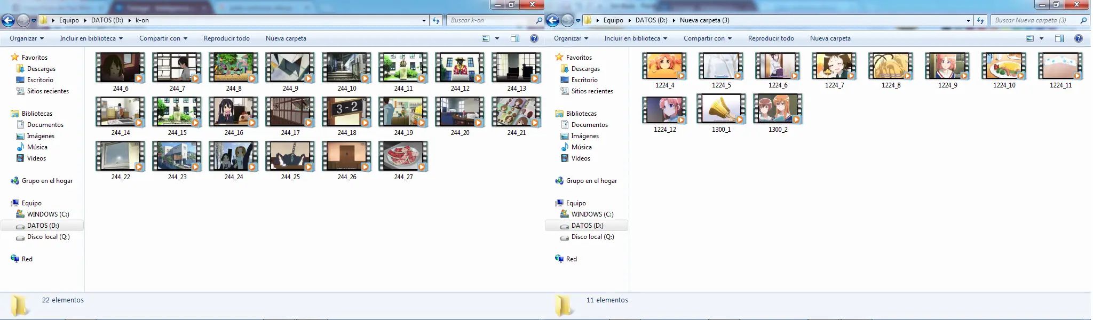Open help in the Nueva carpeta (3) window

[1078, 38]
